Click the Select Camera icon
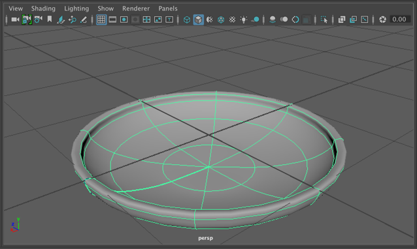This screenshot has width=417, height=249. [15, 20]
